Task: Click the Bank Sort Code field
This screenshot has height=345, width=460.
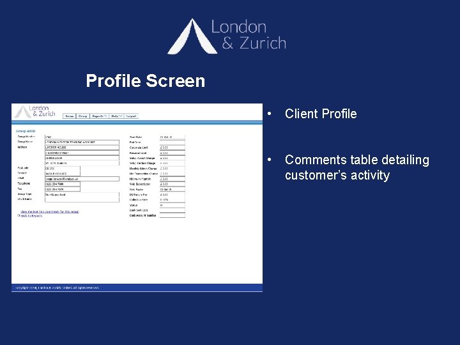Action: click(172, 210)
